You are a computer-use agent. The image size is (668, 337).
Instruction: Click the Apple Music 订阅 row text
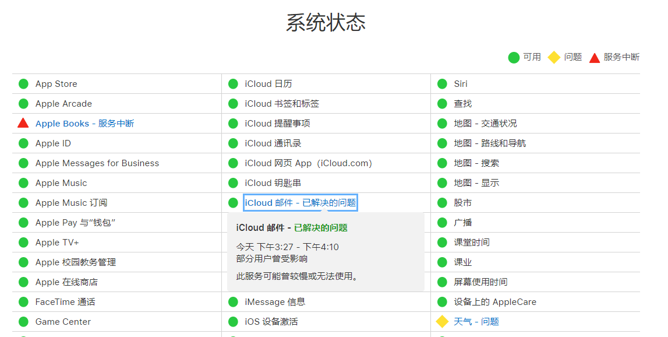pyautogui.click(x=71, y=203)
